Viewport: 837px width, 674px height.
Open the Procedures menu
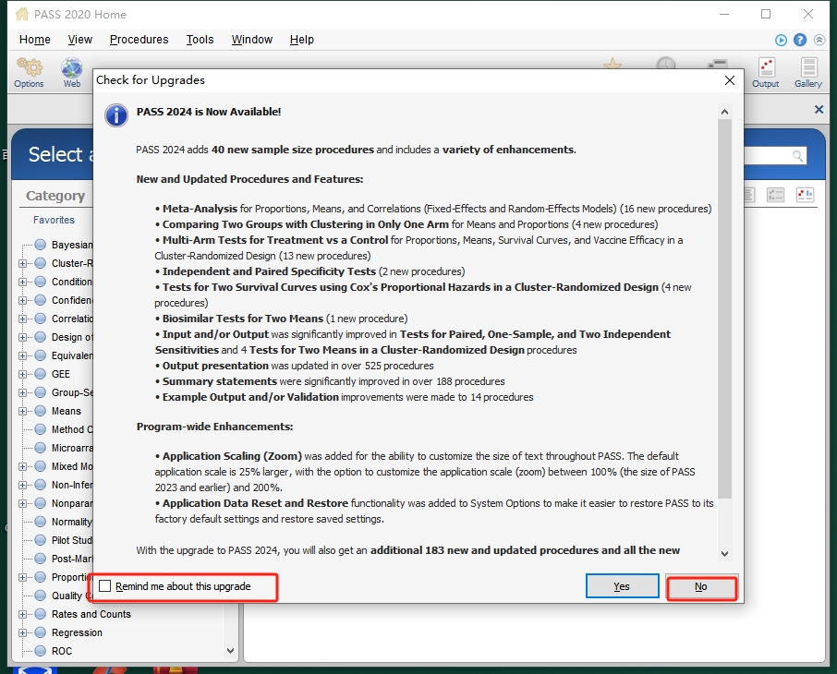click(139, 40)
